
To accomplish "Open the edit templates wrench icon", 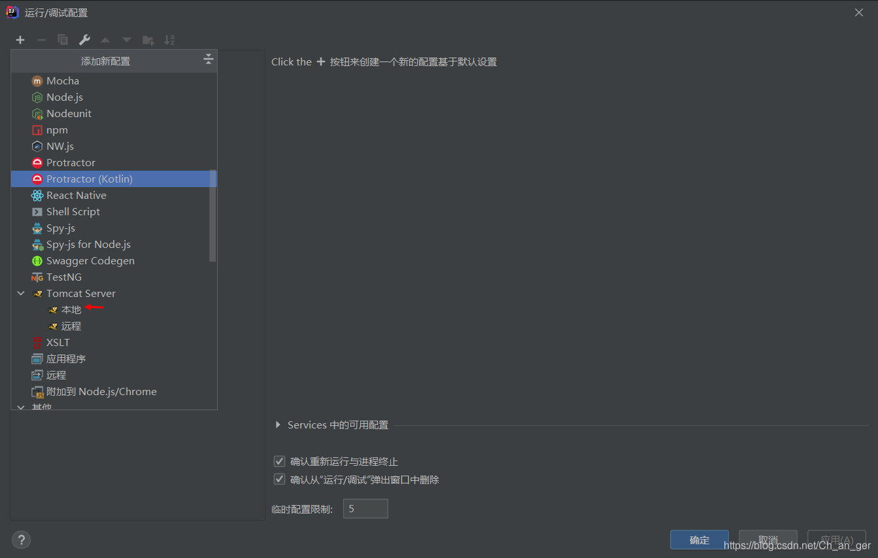I will pos(84,40).
